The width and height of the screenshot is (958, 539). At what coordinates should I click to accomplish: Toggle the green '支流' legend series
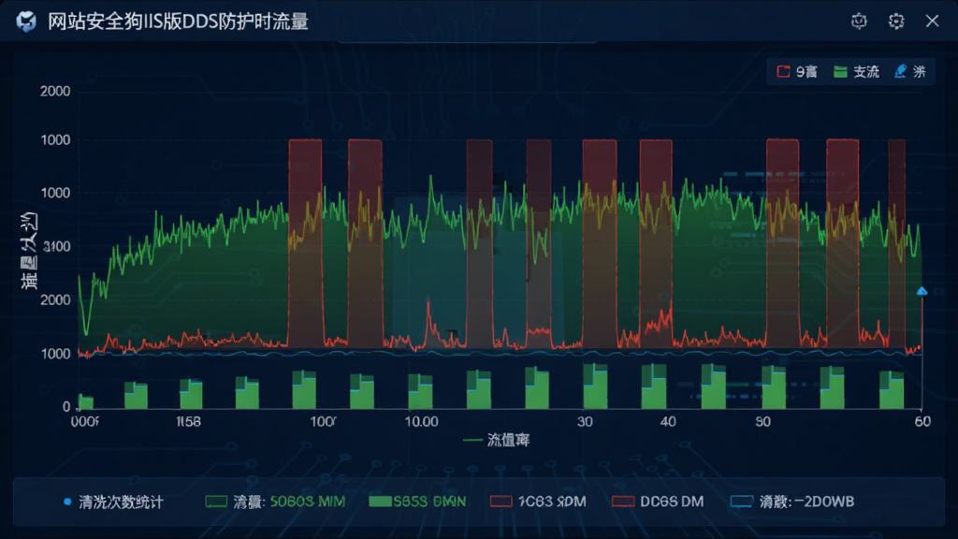click(856, 71)
